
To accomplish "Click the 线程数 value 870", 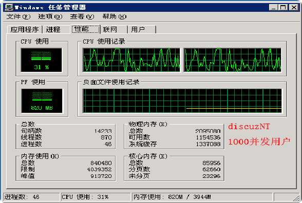I will point(106,137).
